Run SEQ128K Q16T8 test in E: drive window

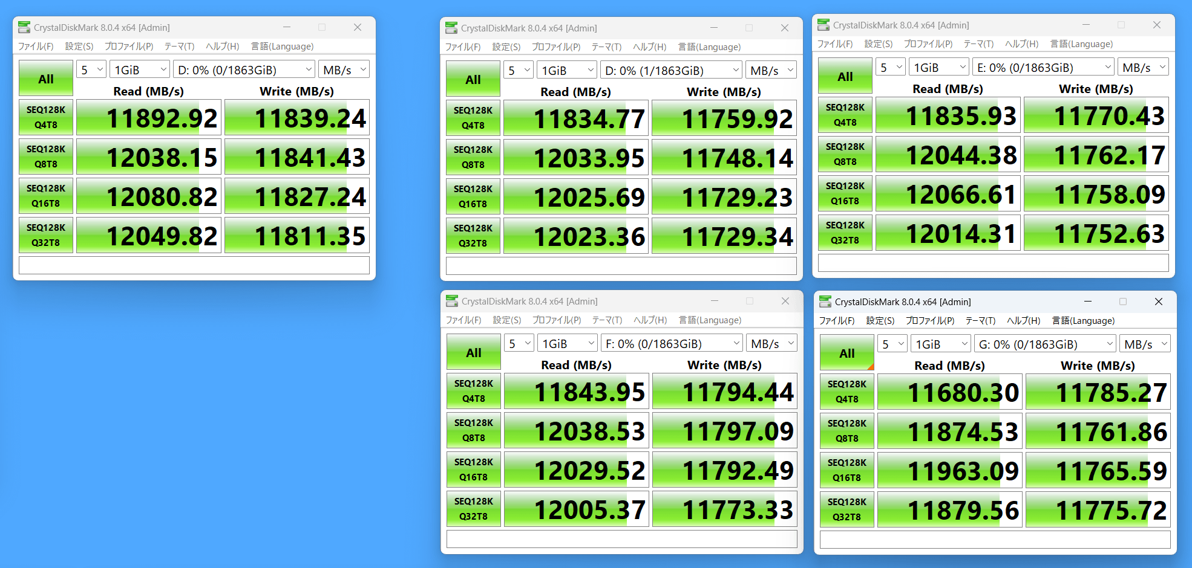pos(845,193)
